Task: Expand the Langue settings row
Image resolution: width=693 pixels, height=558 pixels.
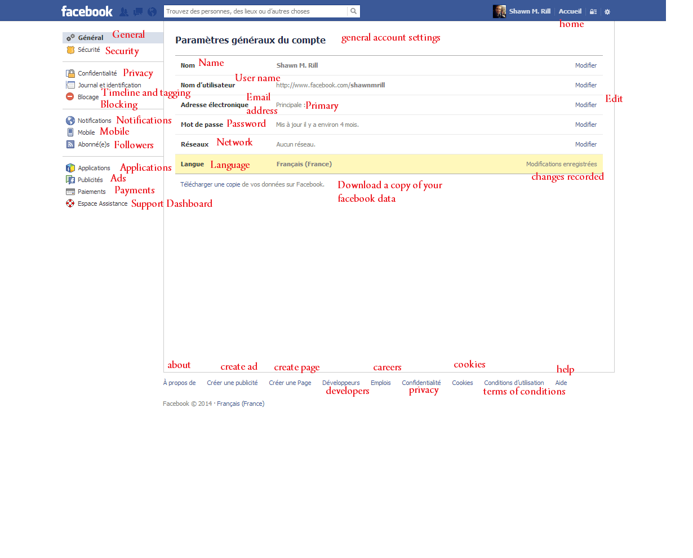Action: [389, 164]
